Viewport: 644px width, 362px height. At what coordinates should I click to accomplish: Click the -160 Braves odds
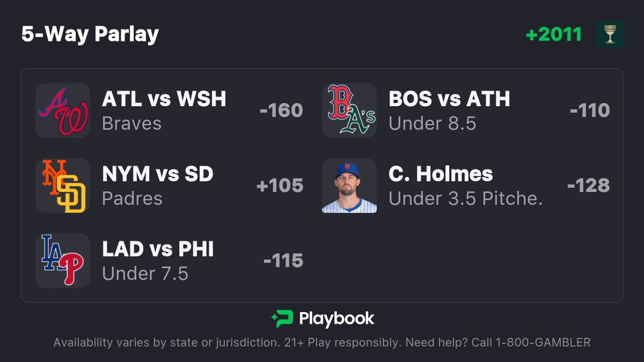[281, 110]
